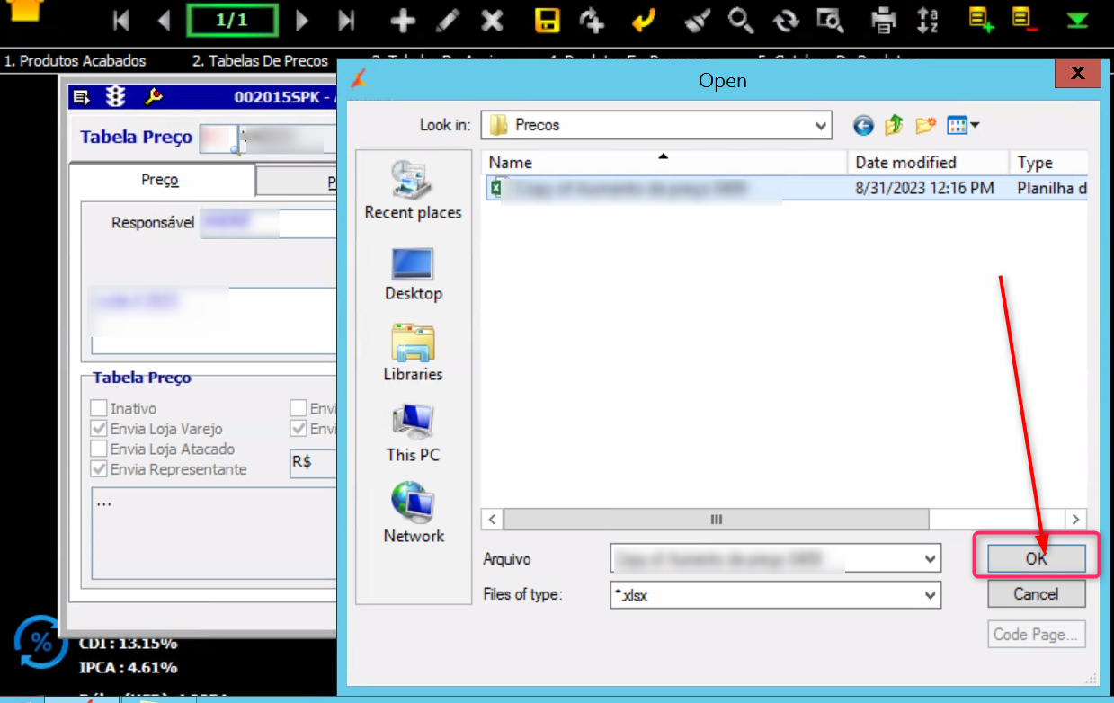This screenshot has width=1114, height=703.
Task: Toggle the Inativo checkbox
Action: coord(99,409)
